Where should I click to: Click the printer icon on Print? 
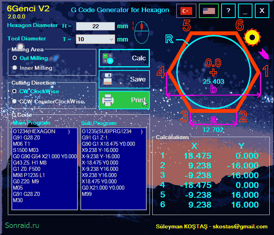108,100
